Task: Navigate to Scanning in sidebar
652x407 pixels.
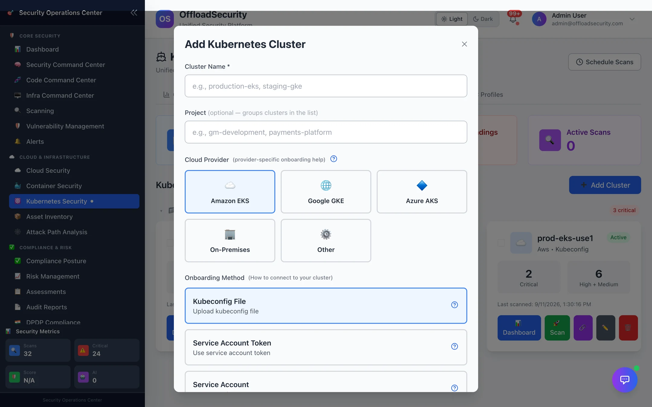Action: (74, 111)
